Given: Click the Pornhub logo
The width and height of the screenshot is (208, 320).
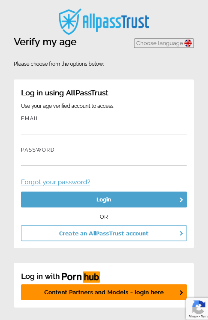Looking at the screenshot, I should (x=81, y=277).
